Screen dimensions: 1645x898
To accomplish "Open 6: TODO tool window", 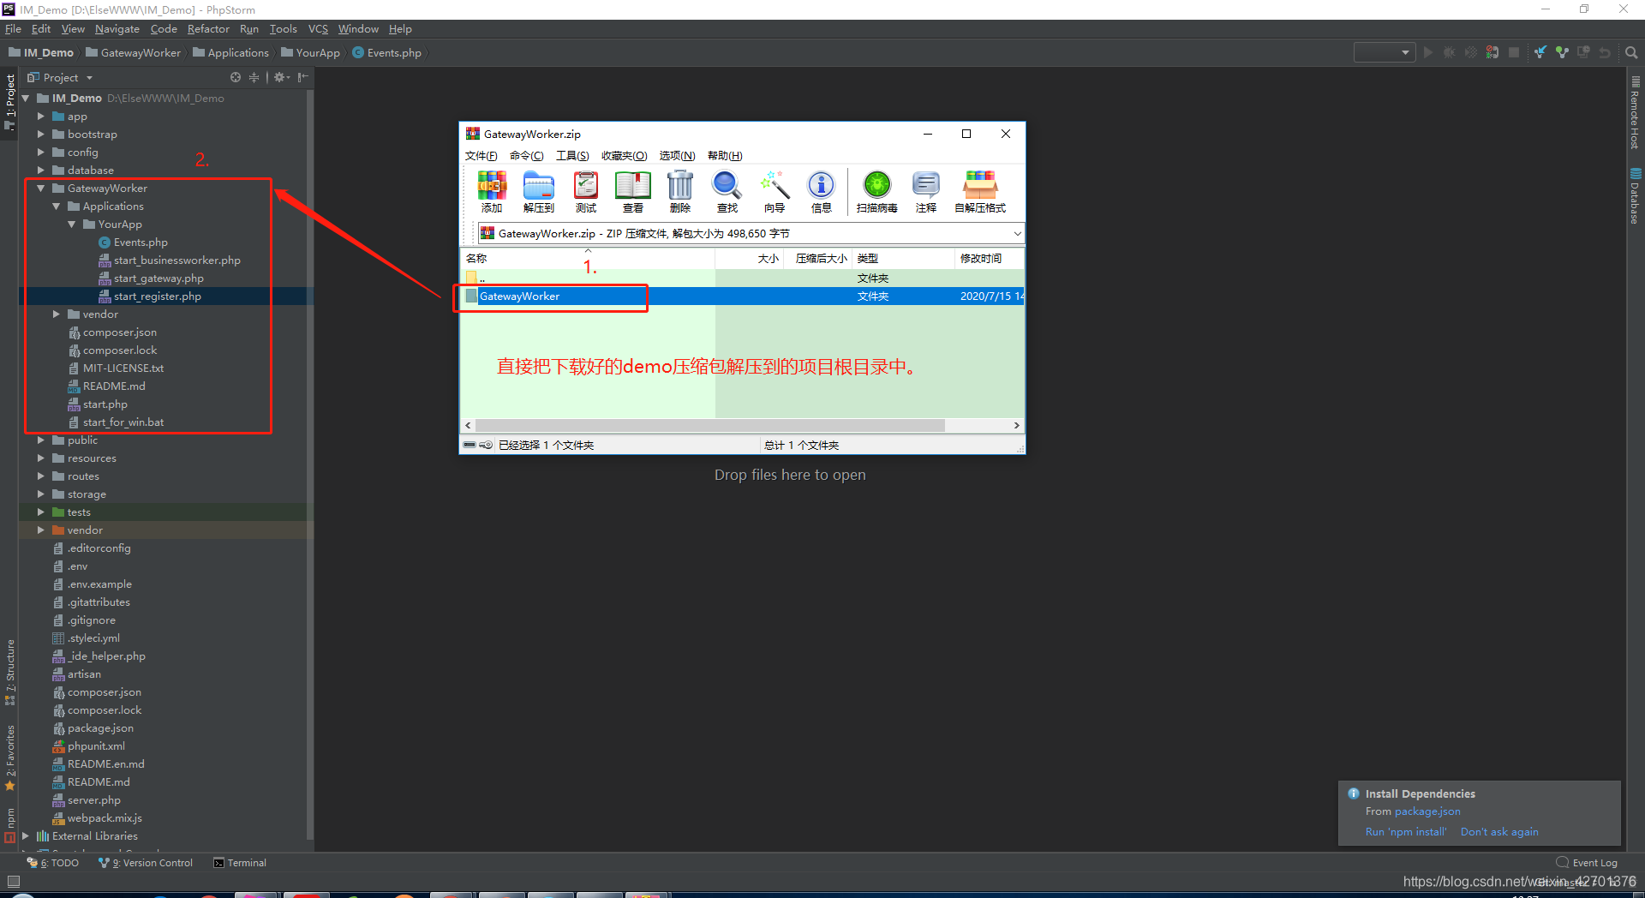I will 53,863.
